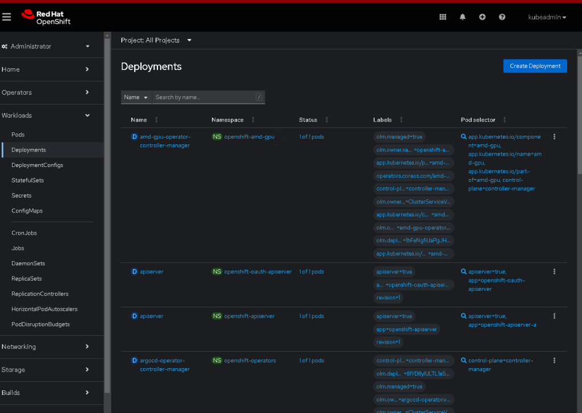Click 1 of 1 pods for openshift-amd-gpu

pos(311,137)
